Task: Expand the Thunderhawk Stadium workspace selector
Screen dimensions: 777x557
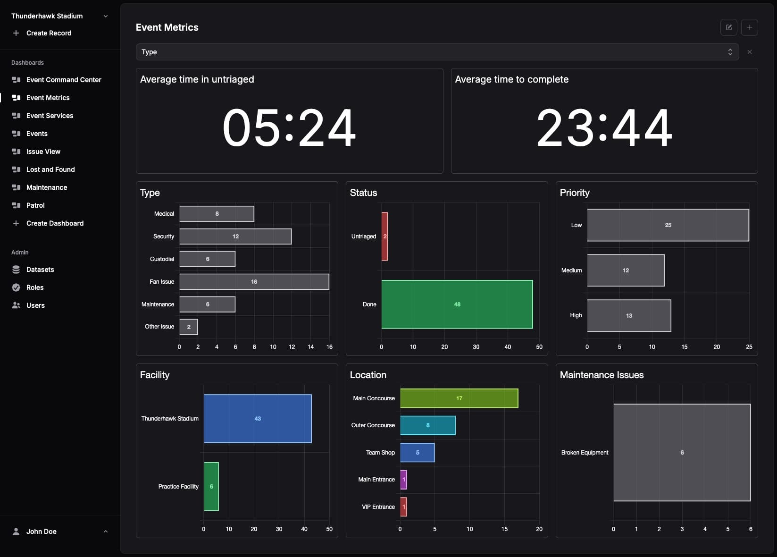Action: tap(106, 16)
